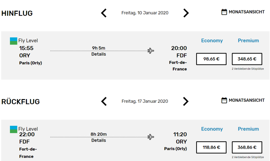Click airplane icon on FDF–ORY flight

(x=151, y=137)
